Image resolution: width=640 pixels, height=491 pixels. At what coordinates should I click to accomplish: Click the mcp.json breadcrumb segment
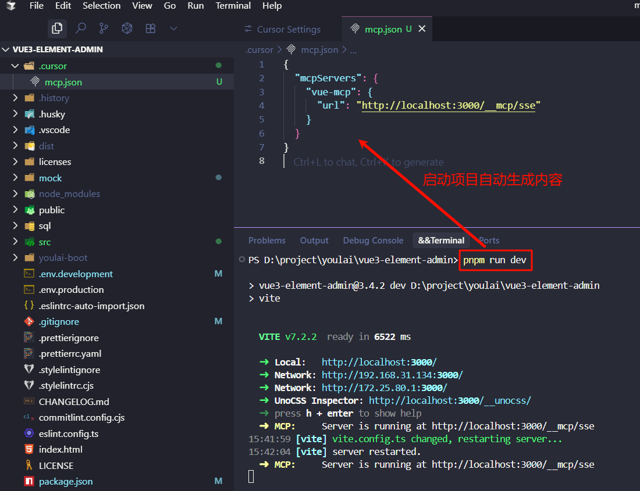pos(319,50)
